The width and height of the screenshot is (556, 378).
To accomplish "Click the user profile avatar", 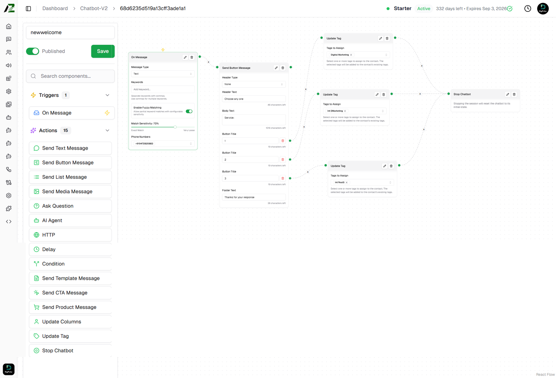I will click(543, 9).
